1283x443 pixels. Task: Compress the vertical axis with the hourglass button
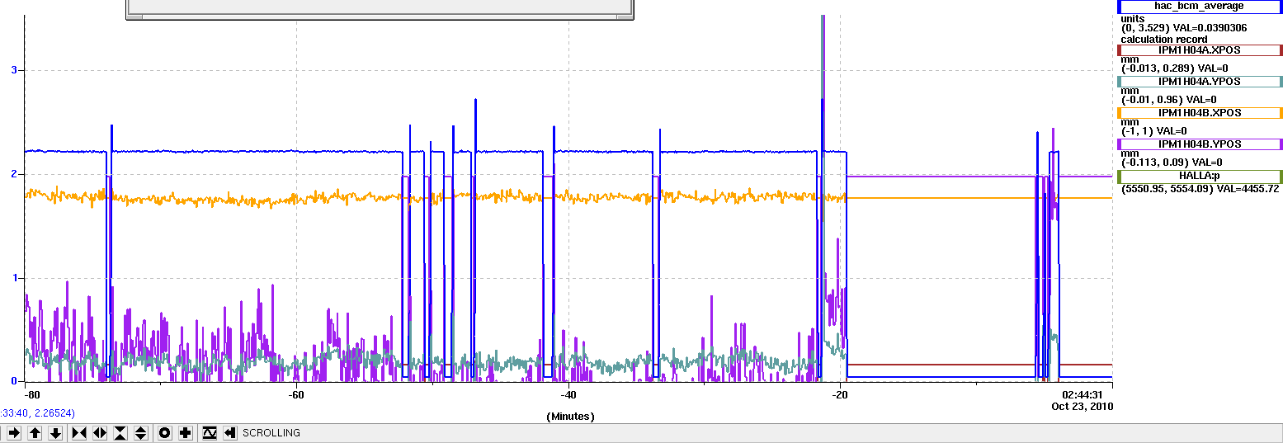point(120,432)
